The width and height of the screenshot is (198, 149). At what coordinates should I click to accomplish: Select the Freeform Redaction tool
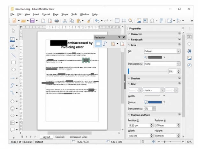(x=105, y=44)
